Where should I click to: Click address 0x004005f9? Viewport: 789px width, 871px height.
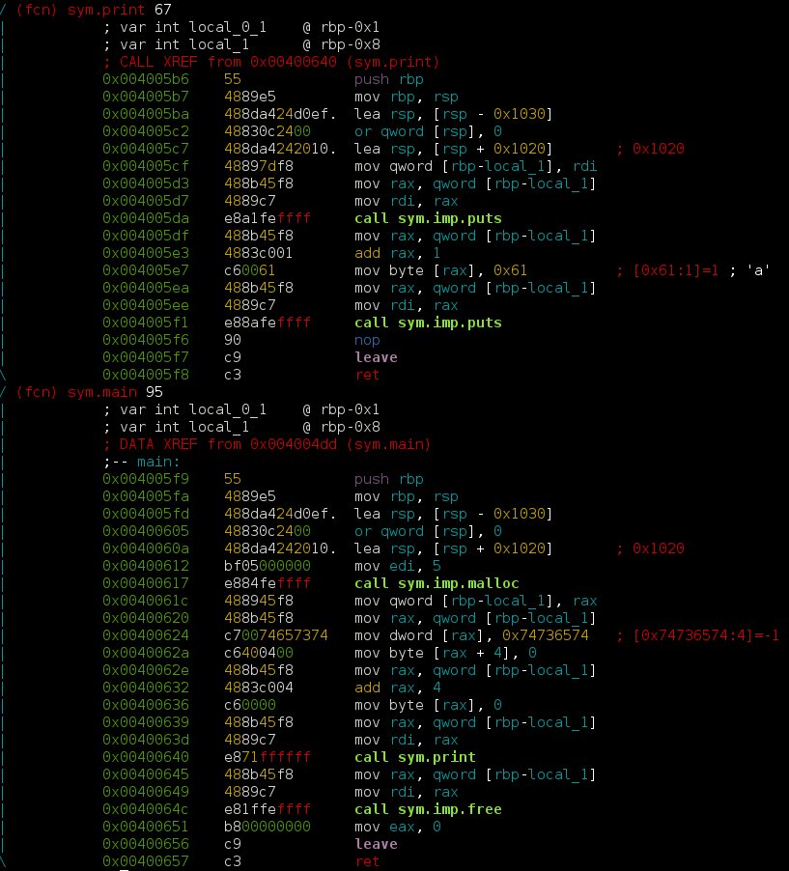146,479
